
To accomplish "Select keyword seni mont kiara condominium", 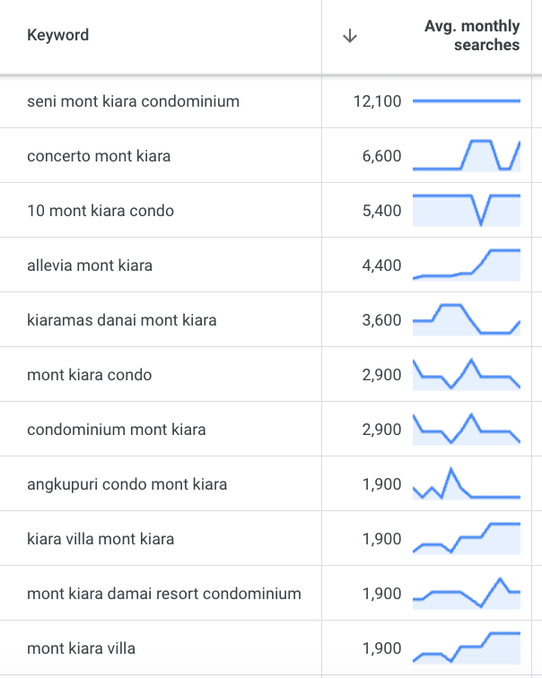I will click(x=134, y=101).
